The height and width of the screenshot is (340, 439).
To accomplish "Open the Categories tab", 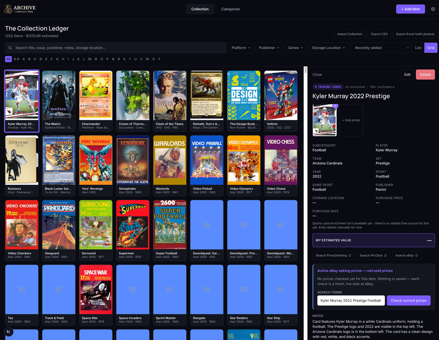I will [231, 9].
